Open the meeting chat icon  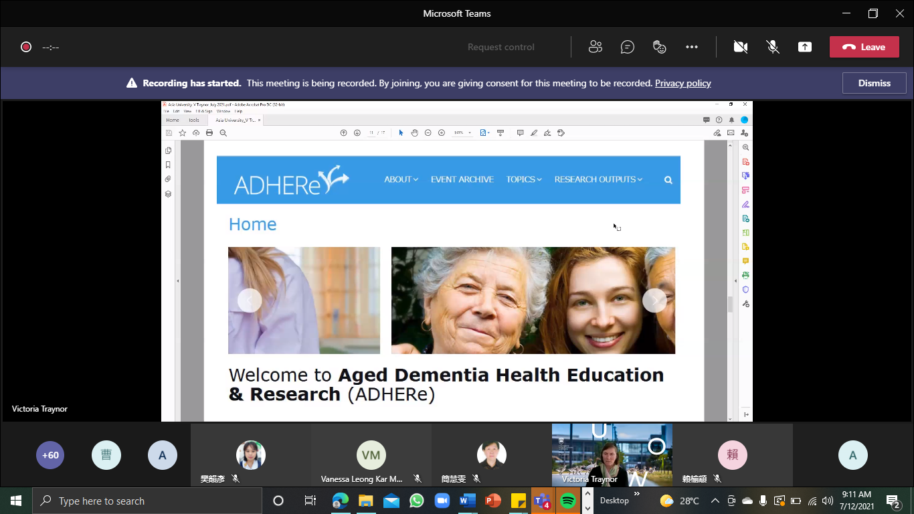[627, 47]
